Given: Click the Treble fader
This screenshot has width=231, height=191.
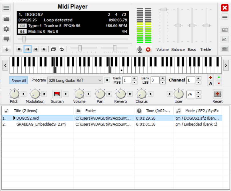Looking at the screenshot, I should pos(206,25).
